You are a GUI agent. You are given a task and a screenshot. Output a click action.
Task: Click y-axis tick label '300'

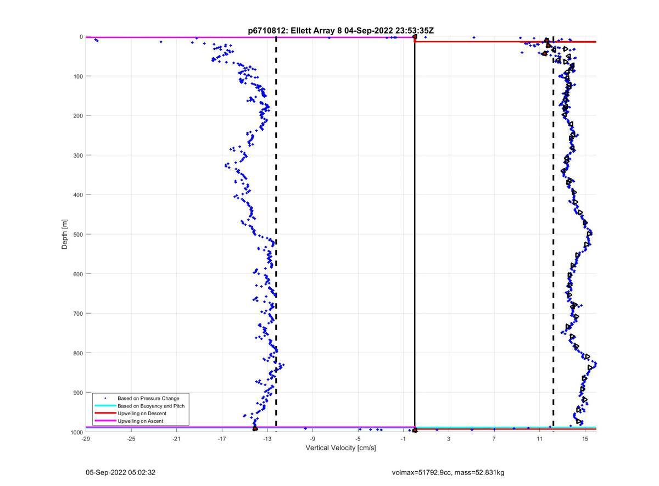pos(77,155)
